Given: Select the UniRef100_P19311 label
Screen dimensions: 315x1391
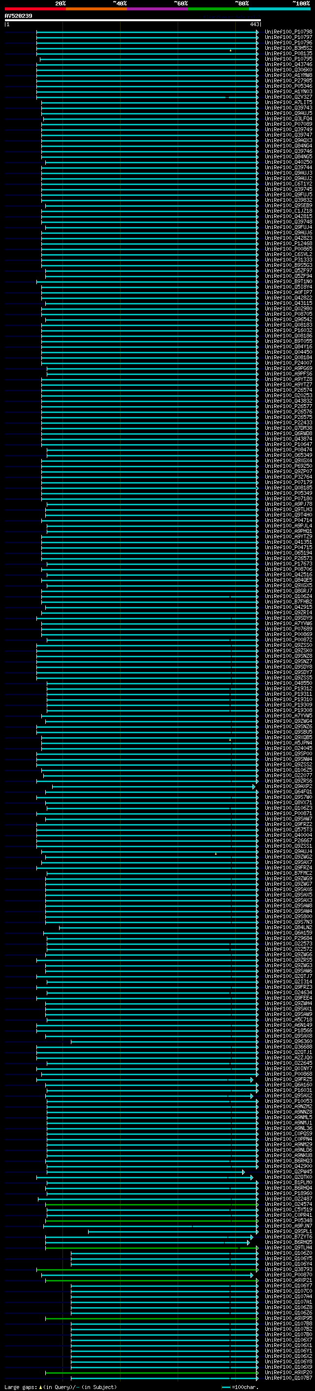Looking at the screenshot, I should pos(288,694).
